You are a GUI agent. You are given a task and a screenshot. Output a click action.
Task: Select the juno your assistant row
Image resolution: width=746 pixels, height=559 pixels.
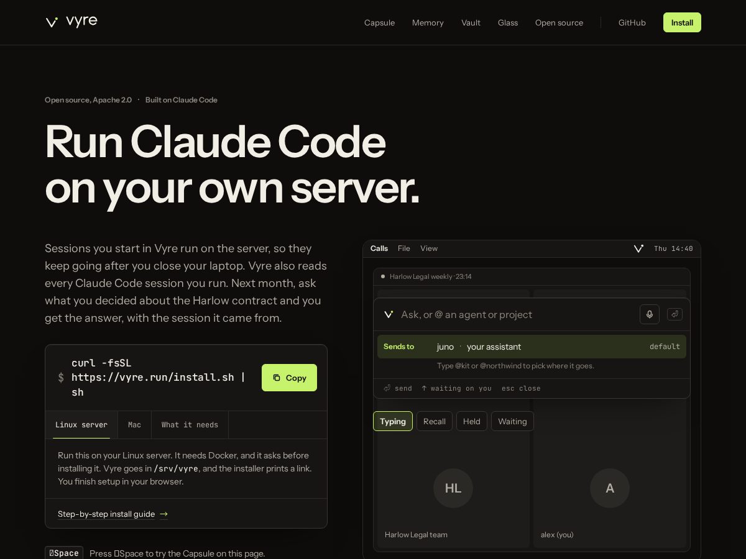tap(532, 347)
